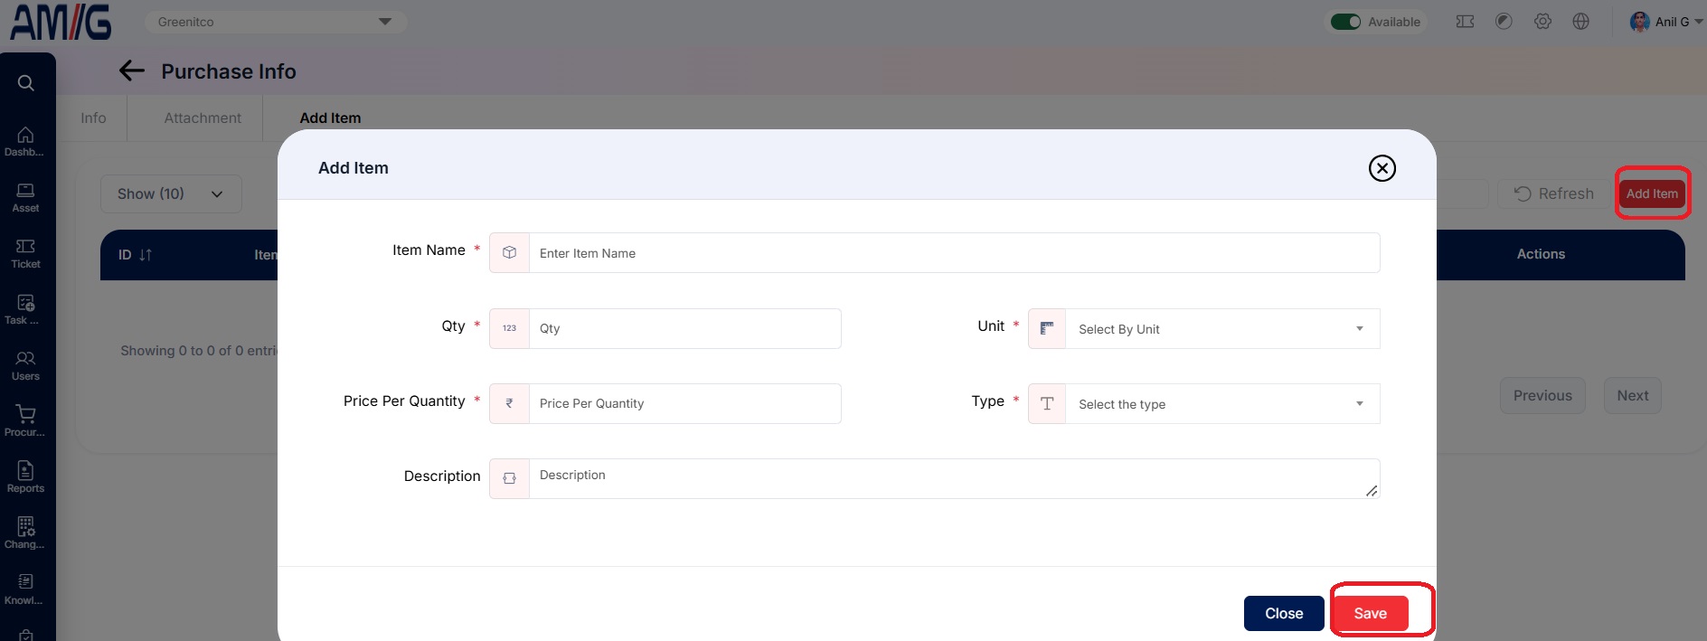Focus the Qty input field
This screenshot has width=1707, height=641.
pos(684,328)
